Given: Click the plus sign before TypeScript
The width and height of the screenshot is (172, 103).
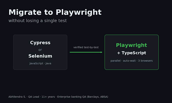Looking at the screenshot, I should (x=119, y=53).
